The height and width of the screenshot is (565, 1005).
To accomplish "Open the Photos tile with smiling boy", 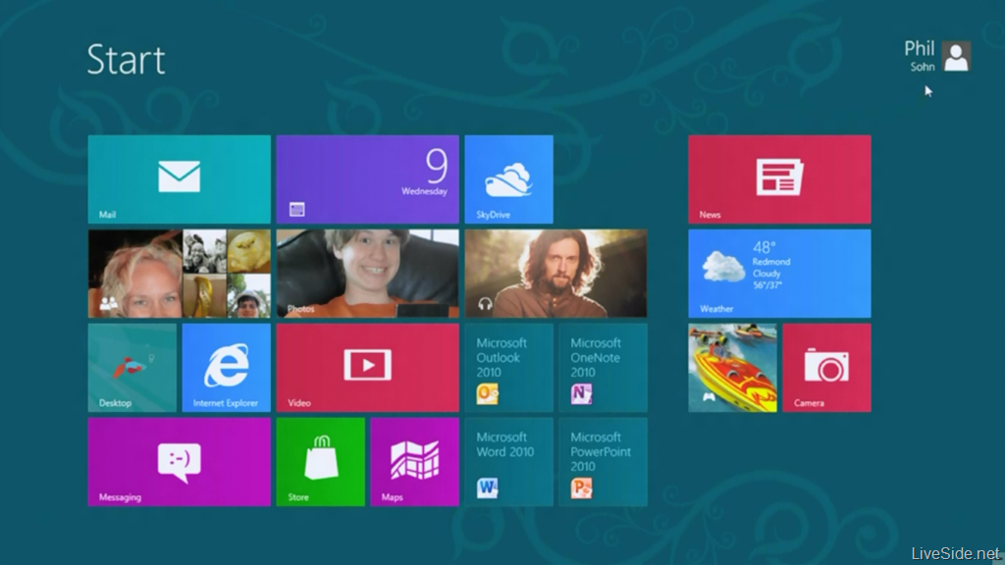I will pos(367,274).
